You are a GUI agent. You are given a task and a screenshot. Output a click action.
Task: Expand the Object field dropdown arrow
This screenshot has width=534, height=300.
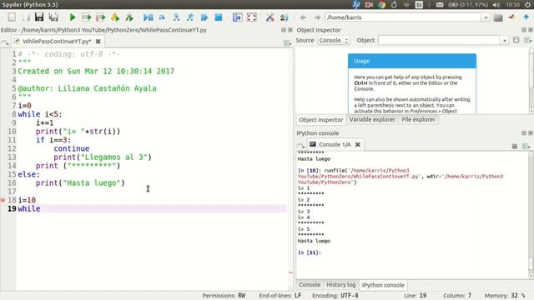click(504, 41)
